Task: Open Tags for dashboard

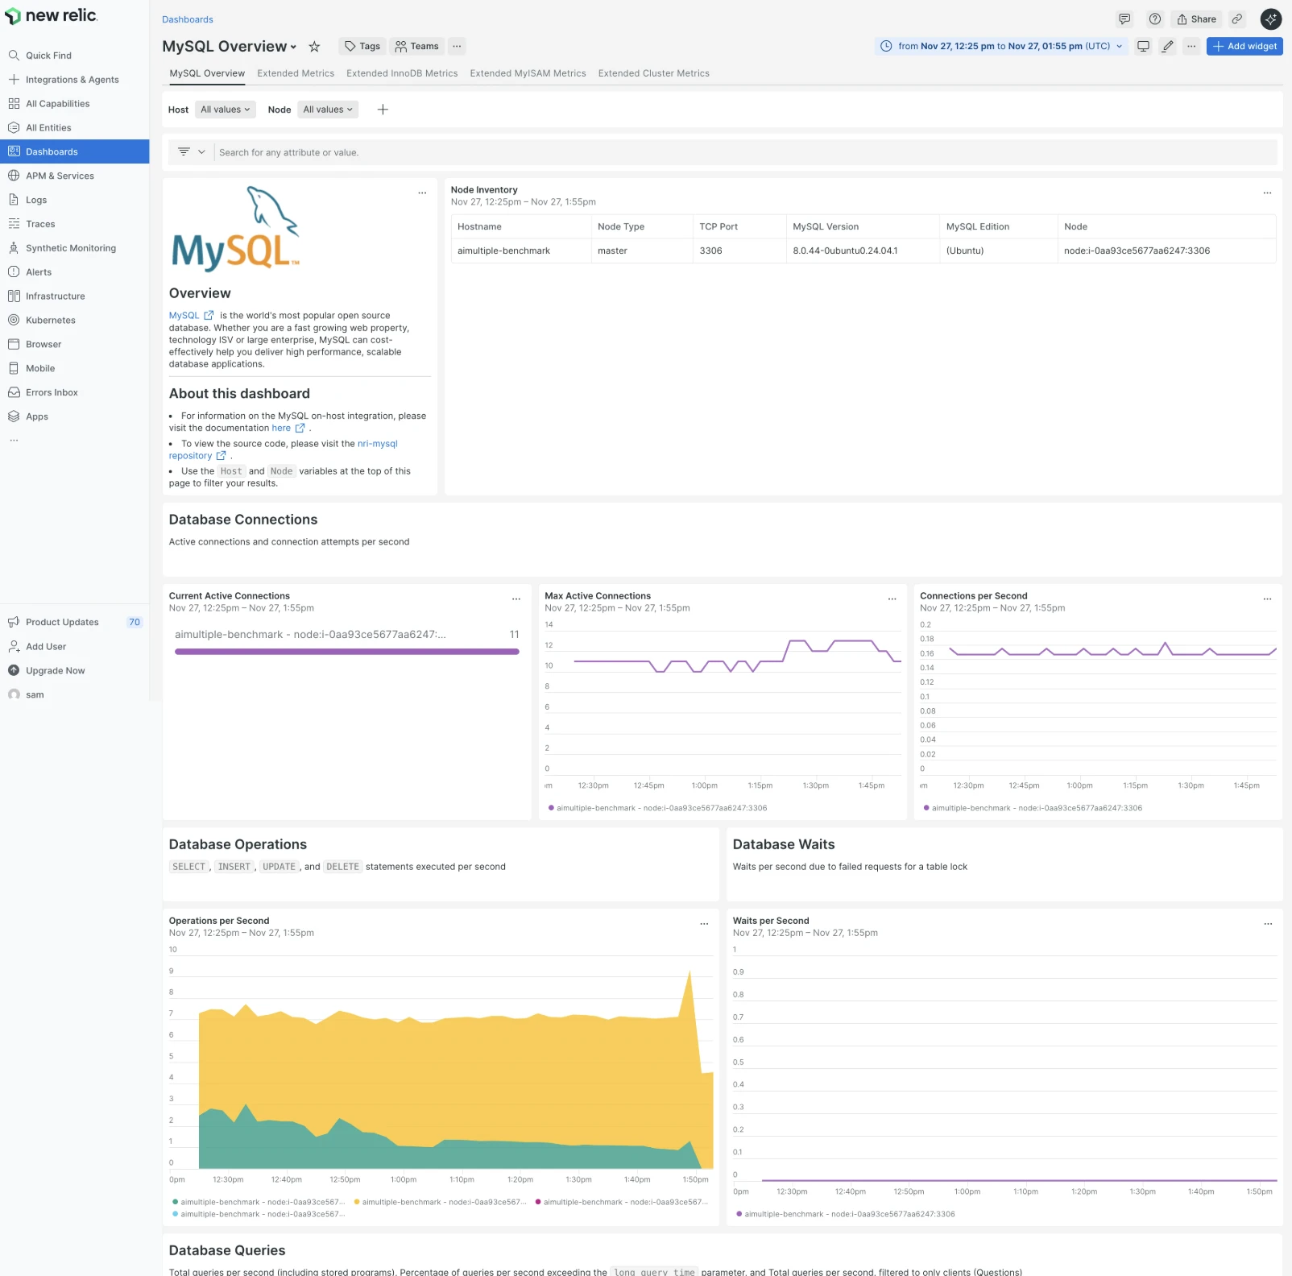Action: pos(362,47)
